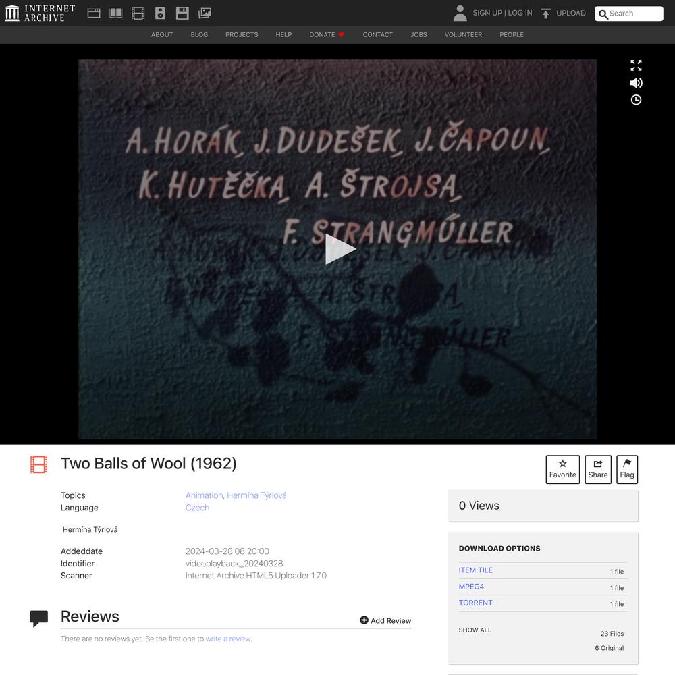Click the 0 Views counter
Image resolution: width=675 pixels, height=675 pixels.
pyautogui.click(x=479, y=506)
